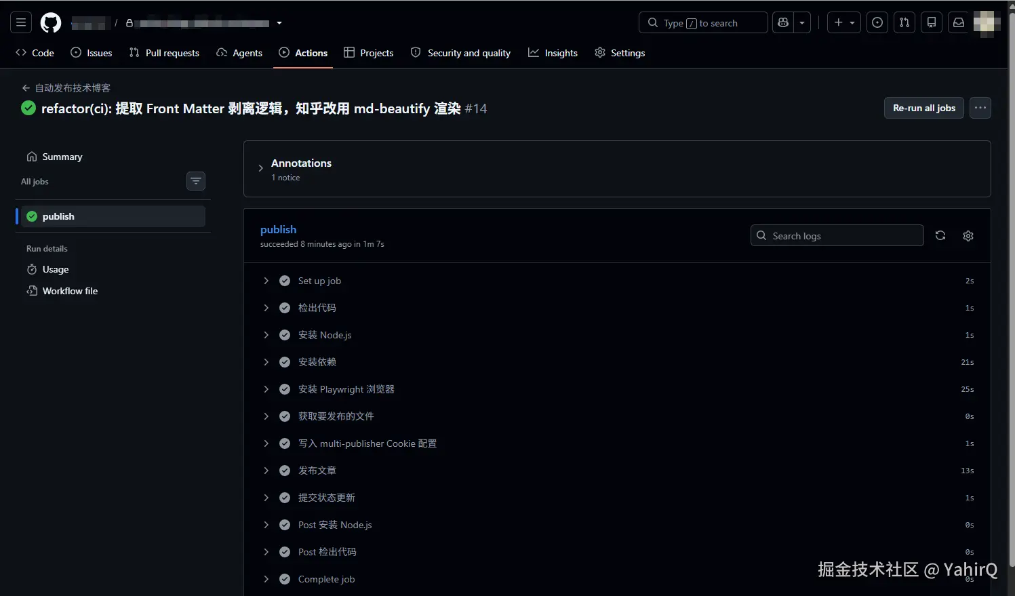
Task: Open the repositories icon in header
Action: coord(932,22)
